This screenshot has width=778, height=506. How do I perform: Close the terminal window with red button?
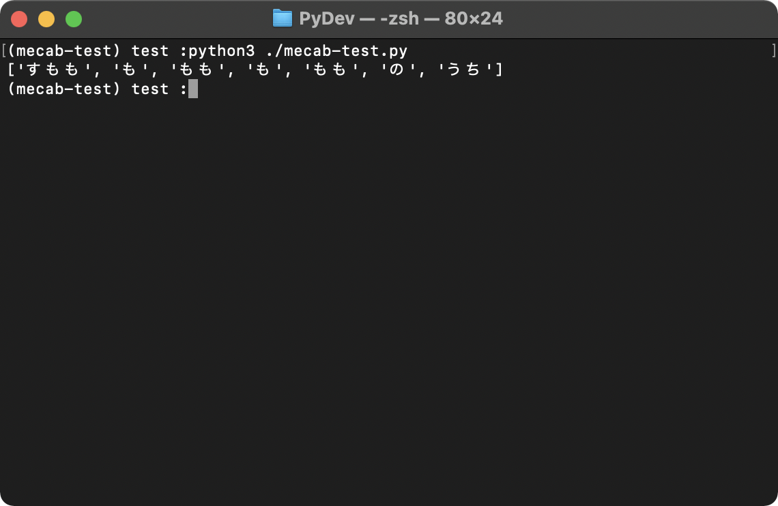click(x=19, y=19)
